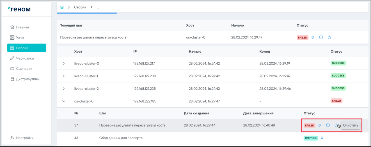Click double-chevron icon next to WAITING status

click(322, 138)
